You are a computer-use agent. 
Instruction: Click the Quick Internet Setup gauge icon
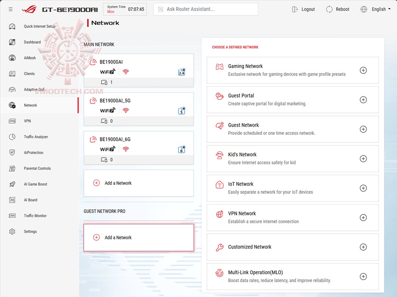[x=12, y=26]
